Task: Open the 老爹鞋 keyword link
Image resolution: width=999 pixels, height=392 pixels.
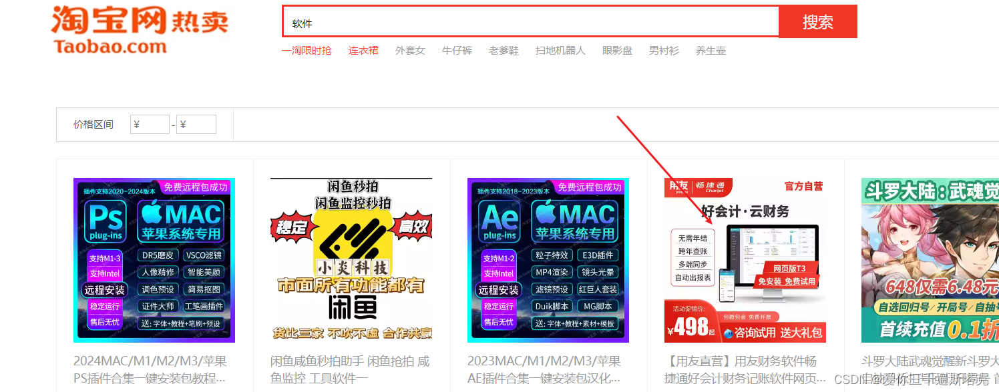Action: tap(504, 51)
